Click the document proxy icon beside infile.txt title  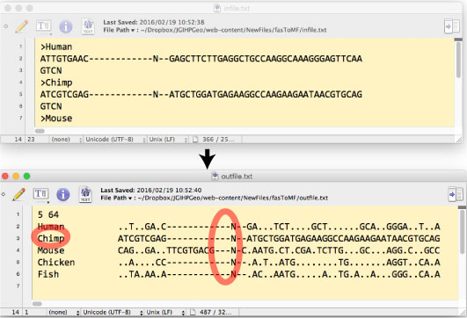point(217,8)
